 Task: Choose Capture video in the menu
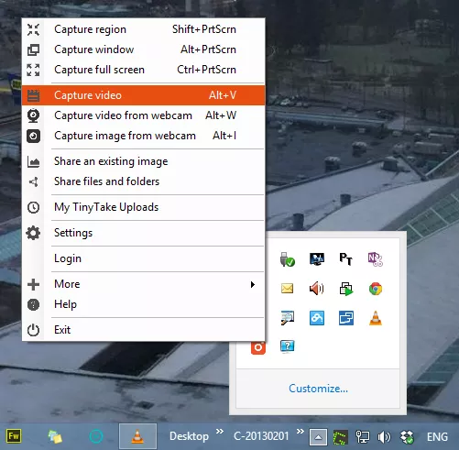(x=143, y=95)
